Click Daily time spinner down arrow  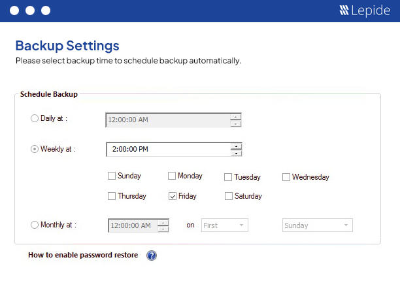[235, 124]
